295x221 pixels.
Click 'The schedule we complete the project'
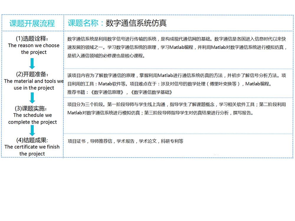click(32, 118)
